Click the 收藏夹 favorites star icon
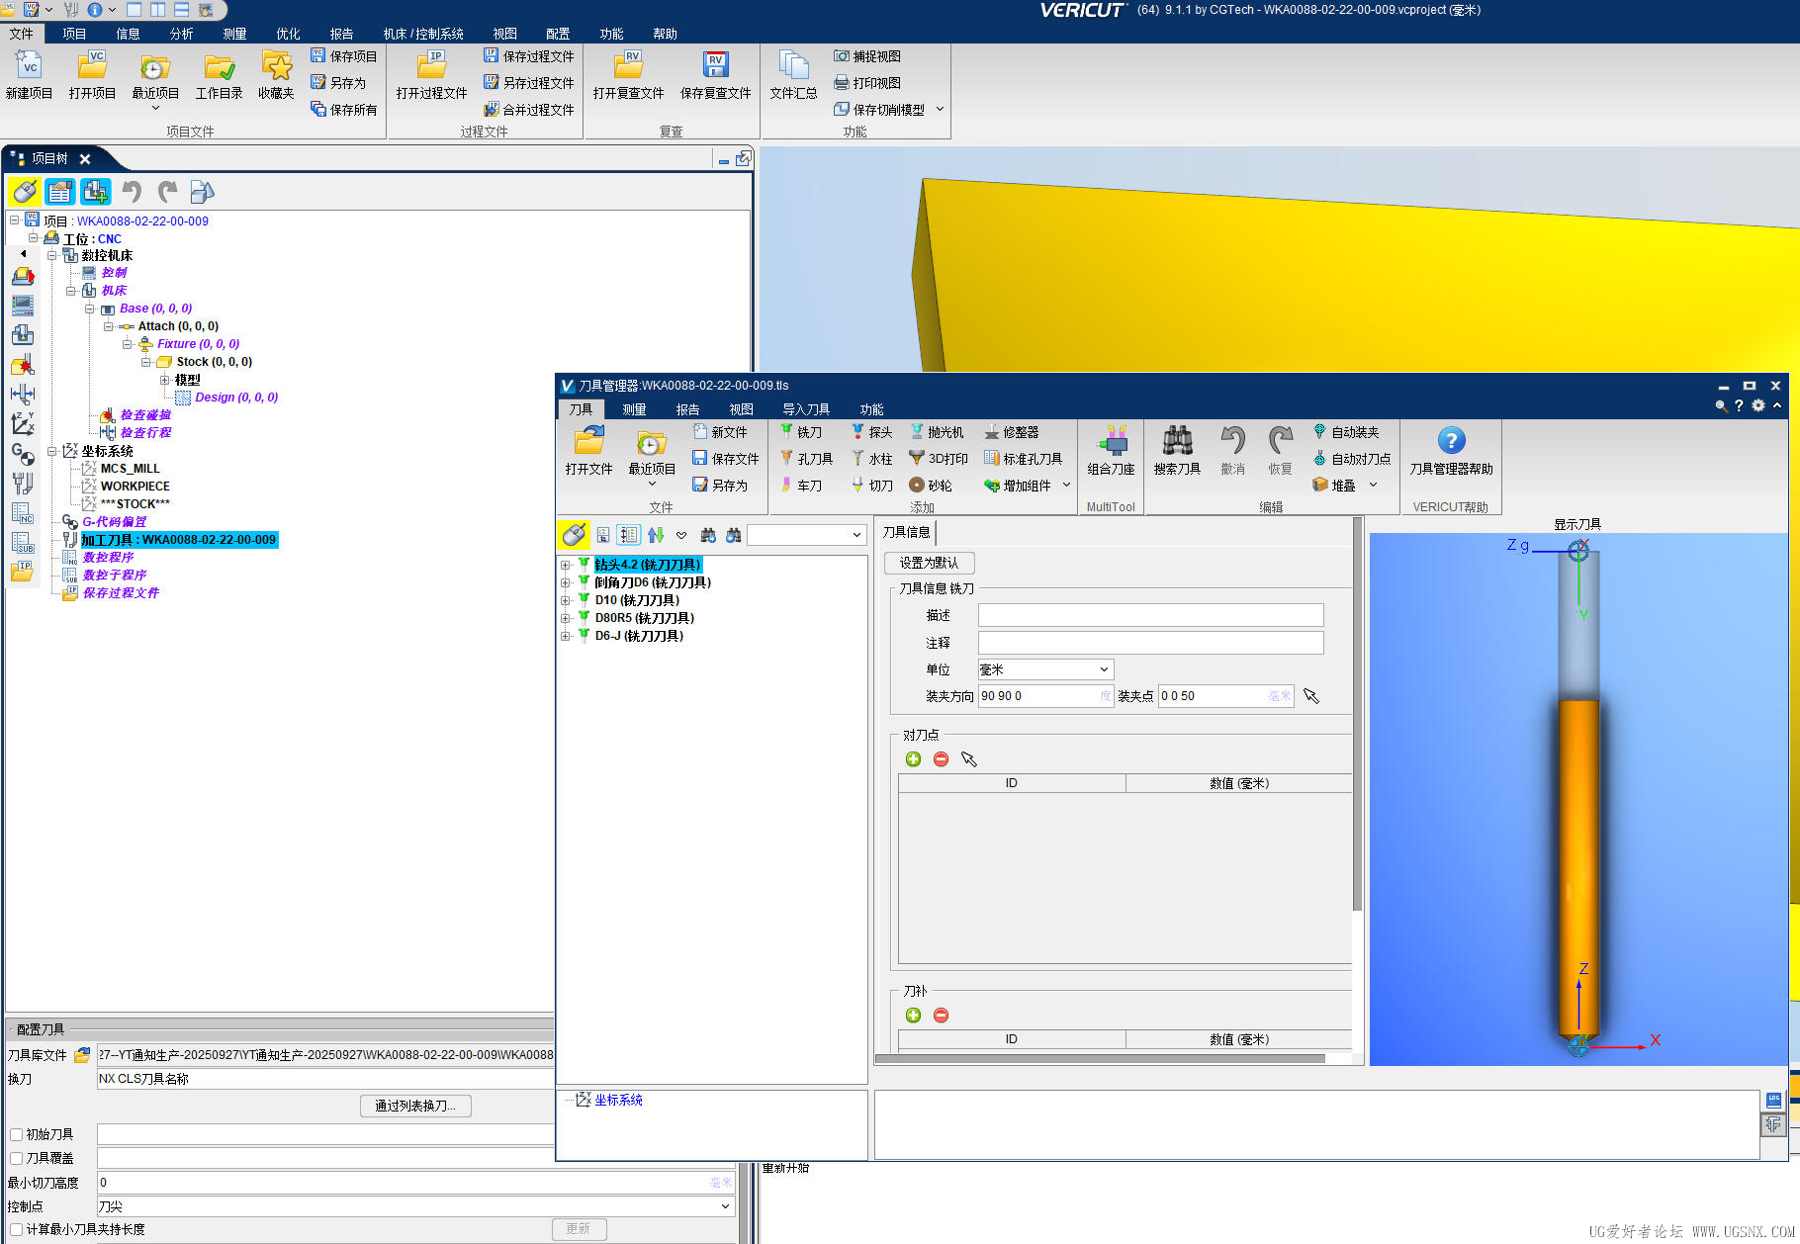 [276, 67]
